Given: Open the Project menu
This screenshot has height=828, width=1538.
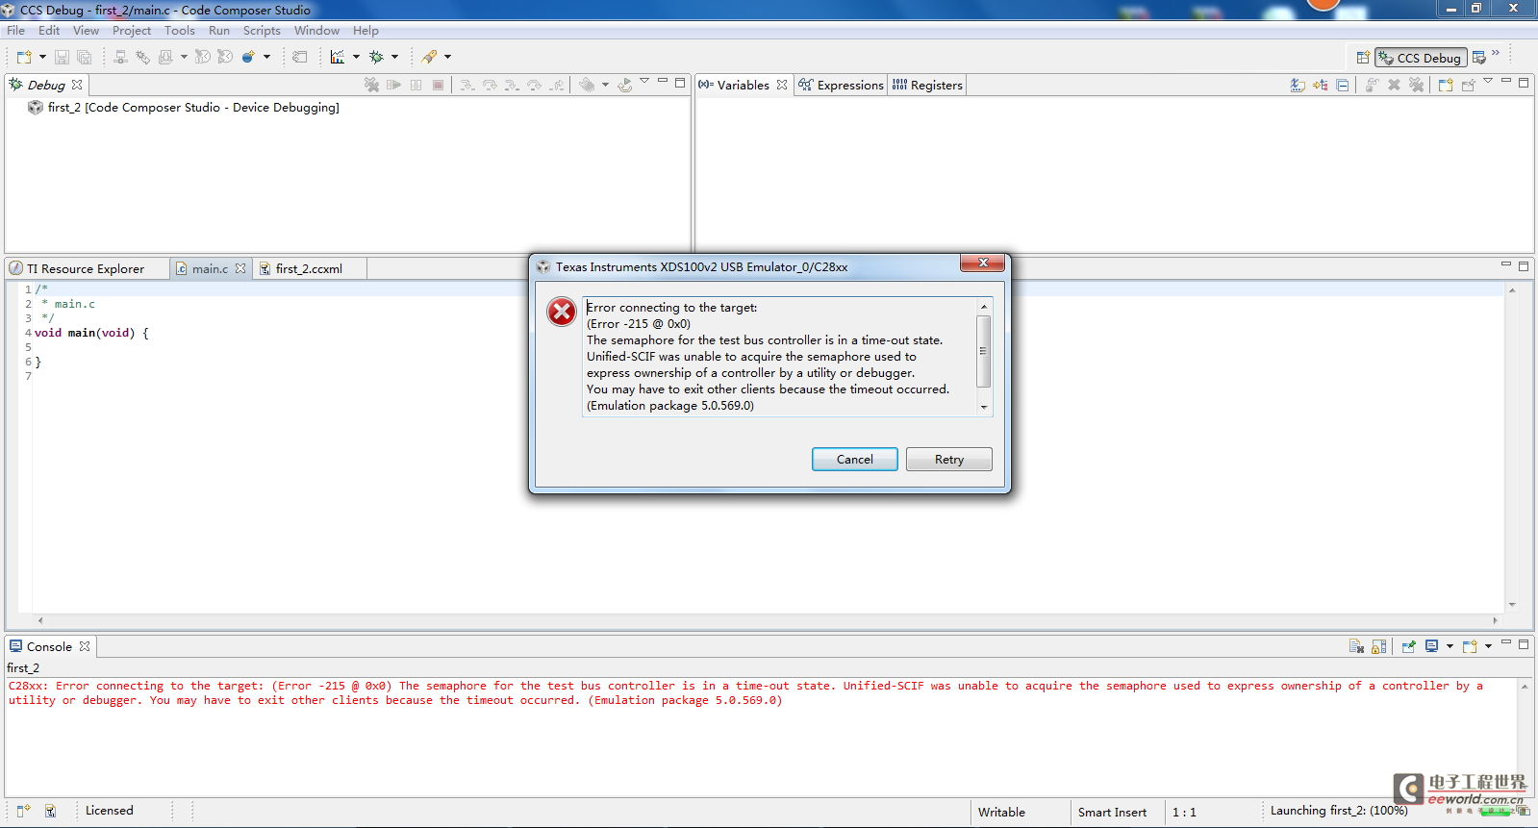Looking at the screenshot, I should click(x=132, y=31).
